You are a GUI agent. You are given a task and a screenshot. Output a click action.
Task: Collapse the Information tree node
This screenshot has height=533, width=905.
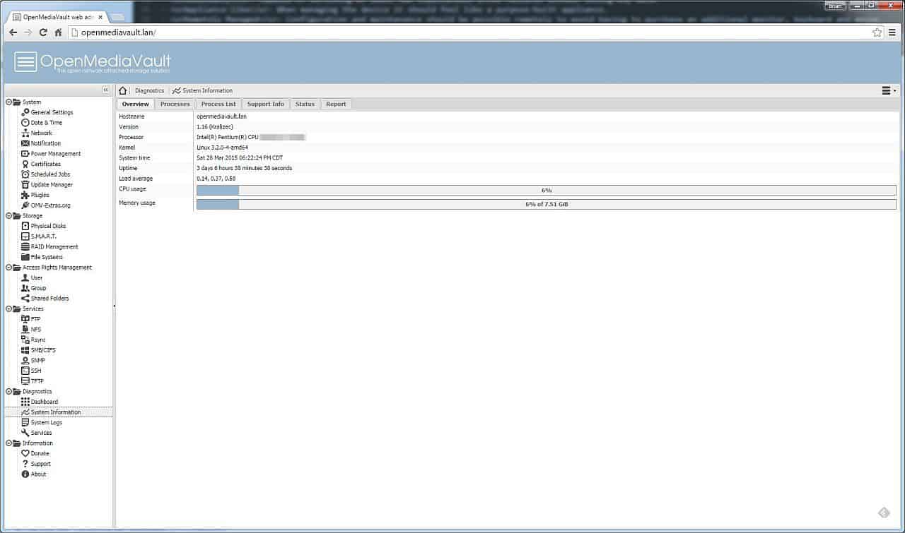(x=8, y=443)
